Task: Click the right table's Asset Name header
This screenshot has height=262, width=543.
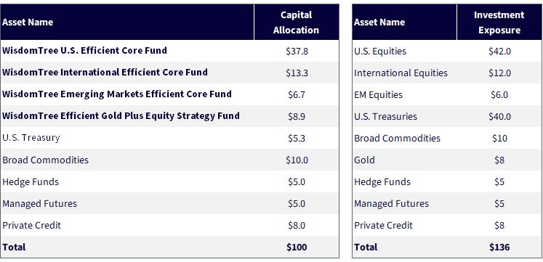Action: pos(379,22)
